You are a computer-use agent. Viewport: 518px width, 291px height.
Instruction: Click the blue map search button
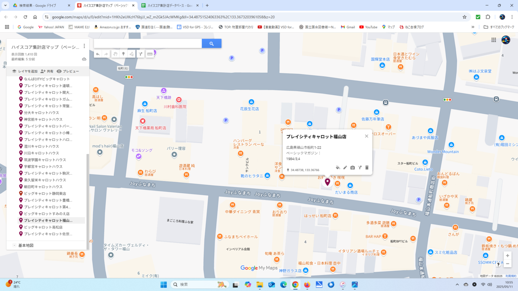pos(212,44)
